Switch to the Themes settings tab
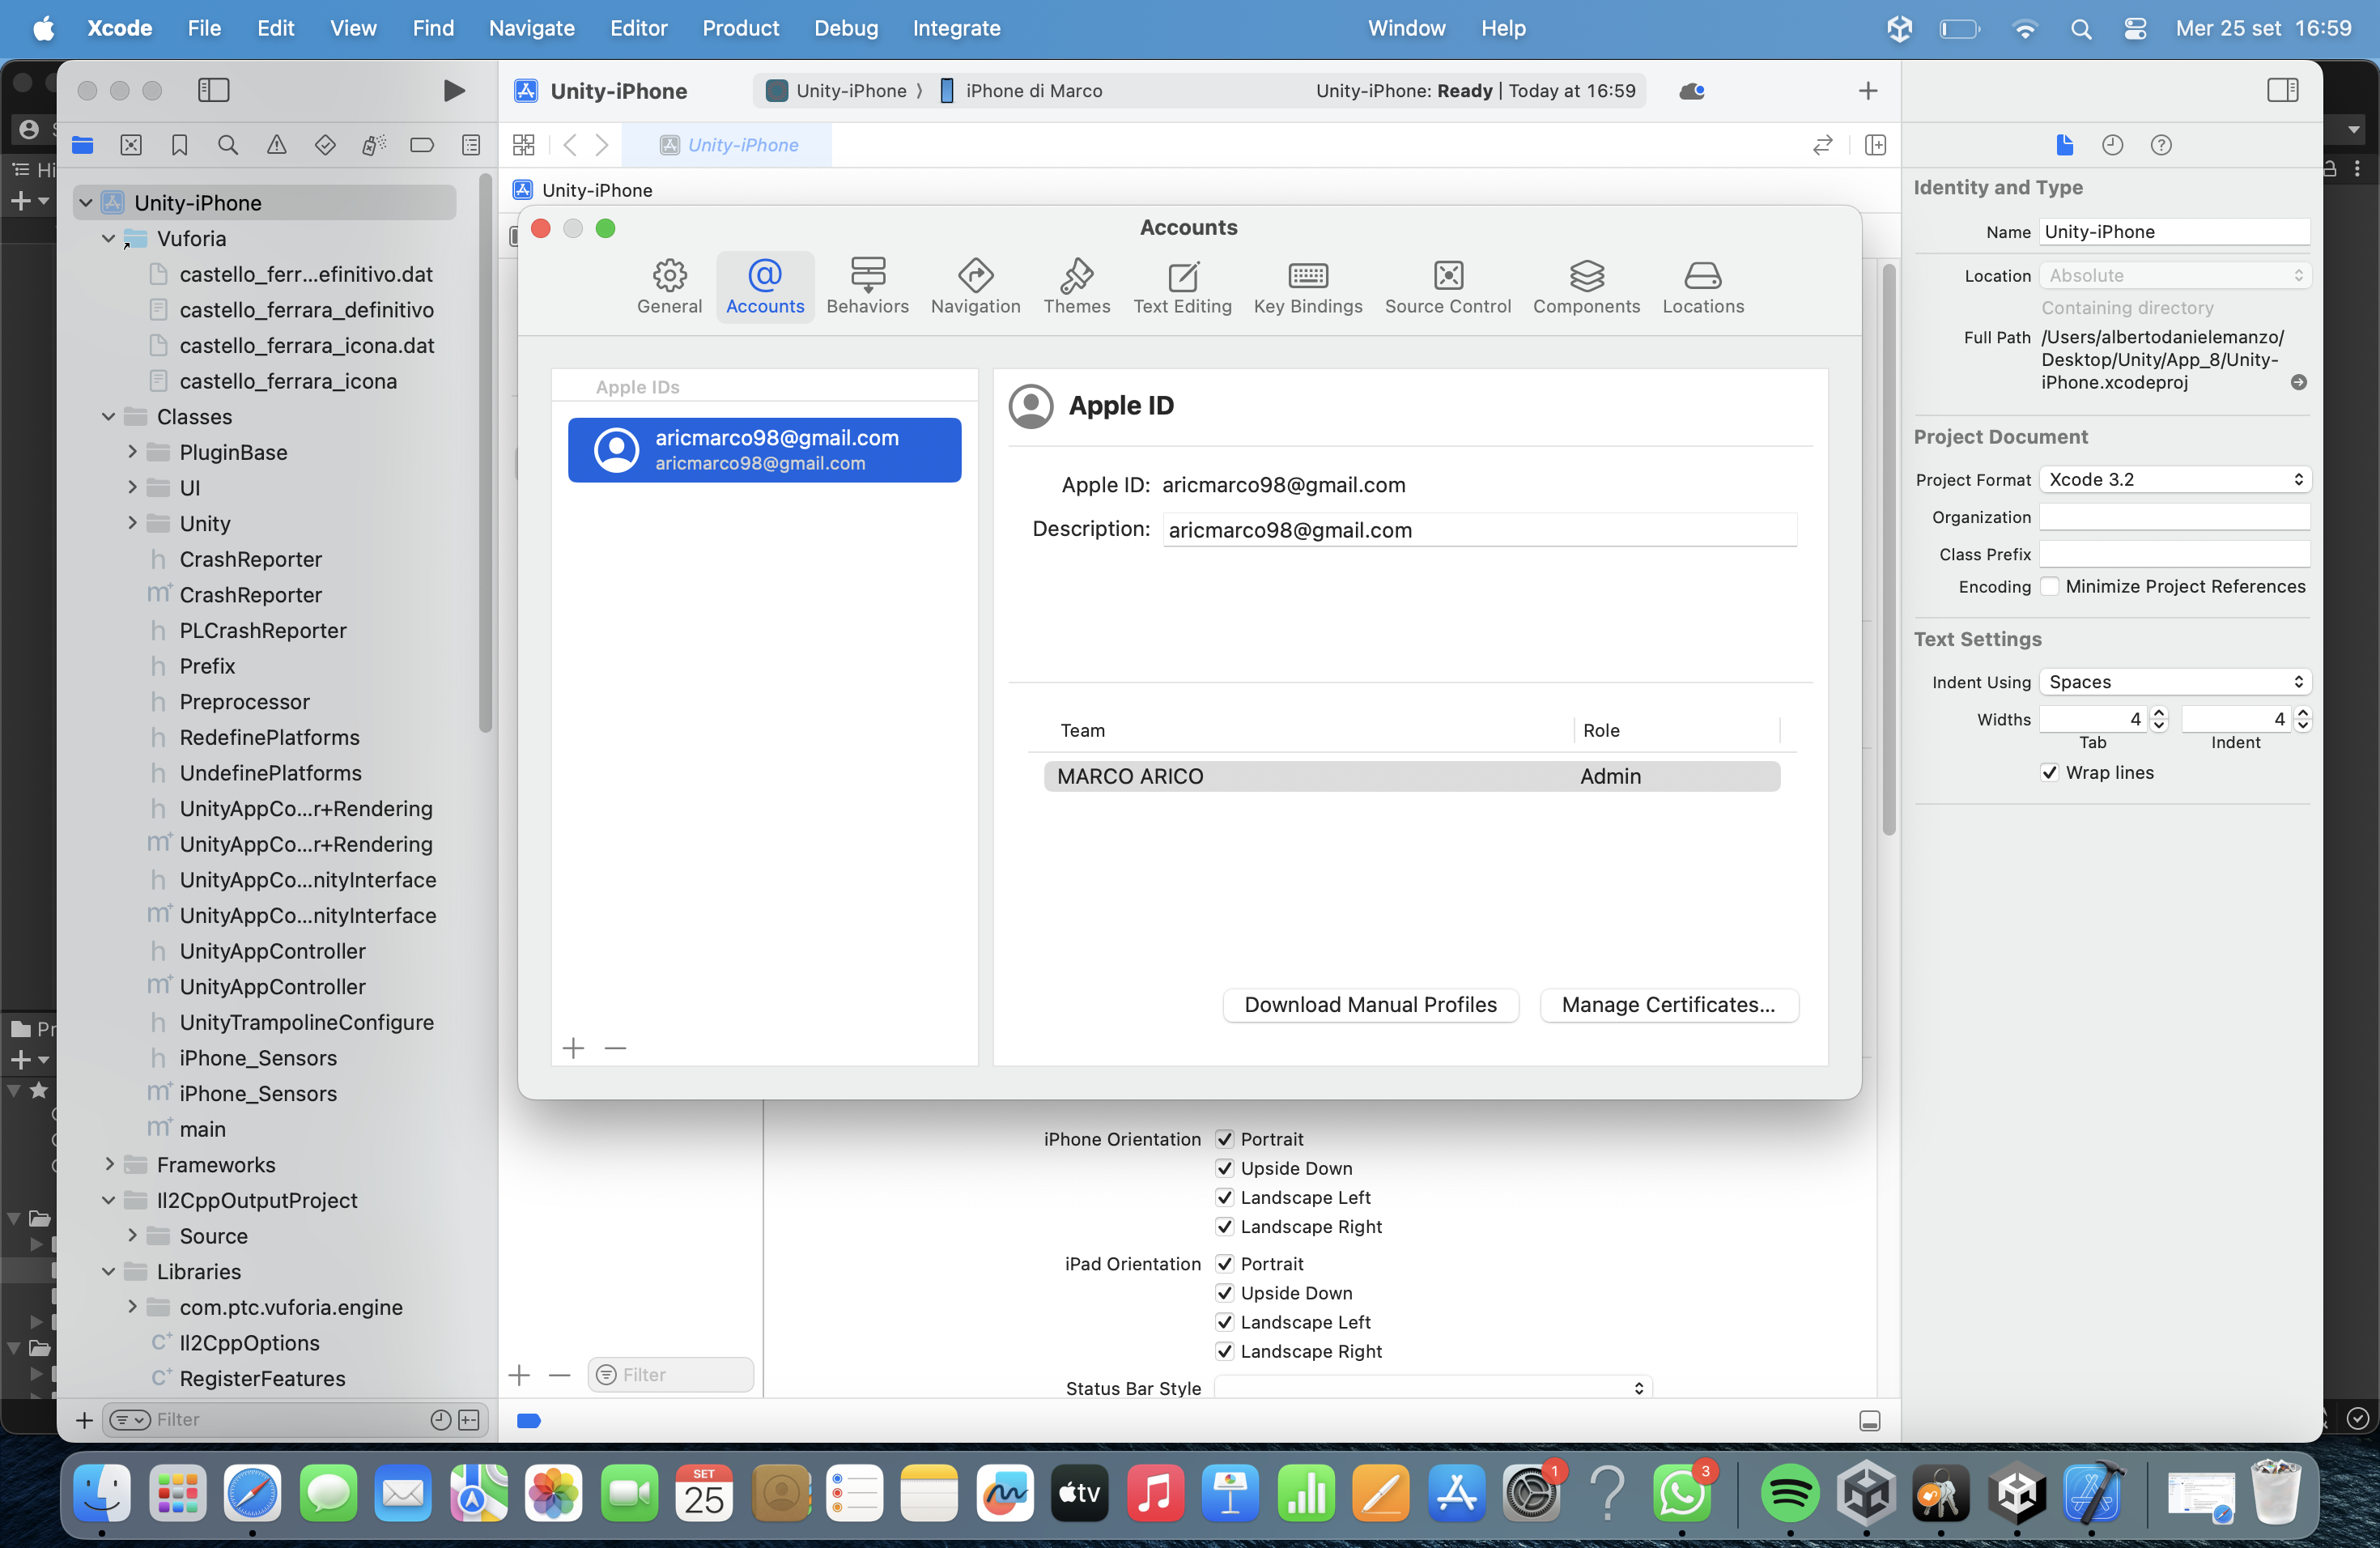 coord(1077,287)
